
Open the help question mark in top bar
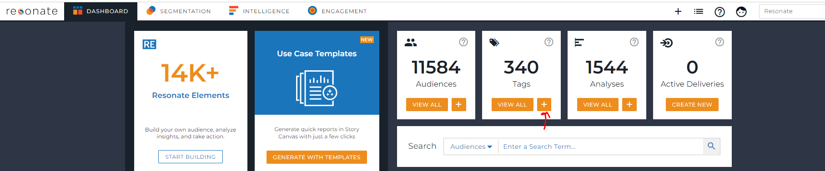pos(719,12)
